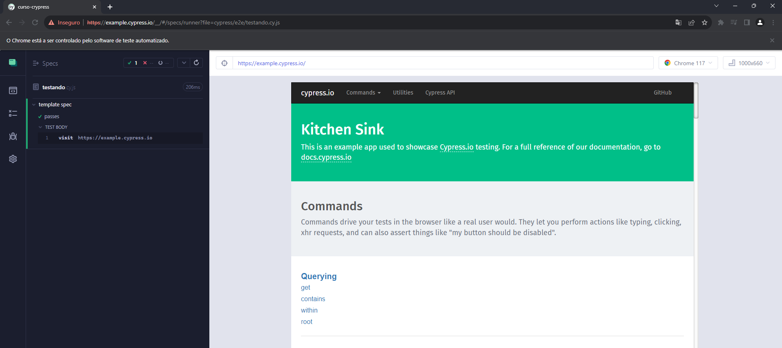Click the browser back arrow
Viewport: 782px width, 348px height.
(9, 22)
